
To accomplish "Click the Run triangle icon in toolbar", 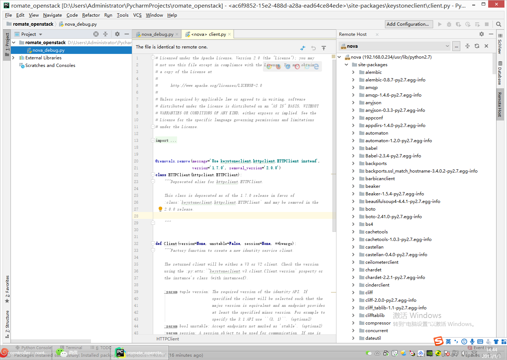I will click(440, 24).
